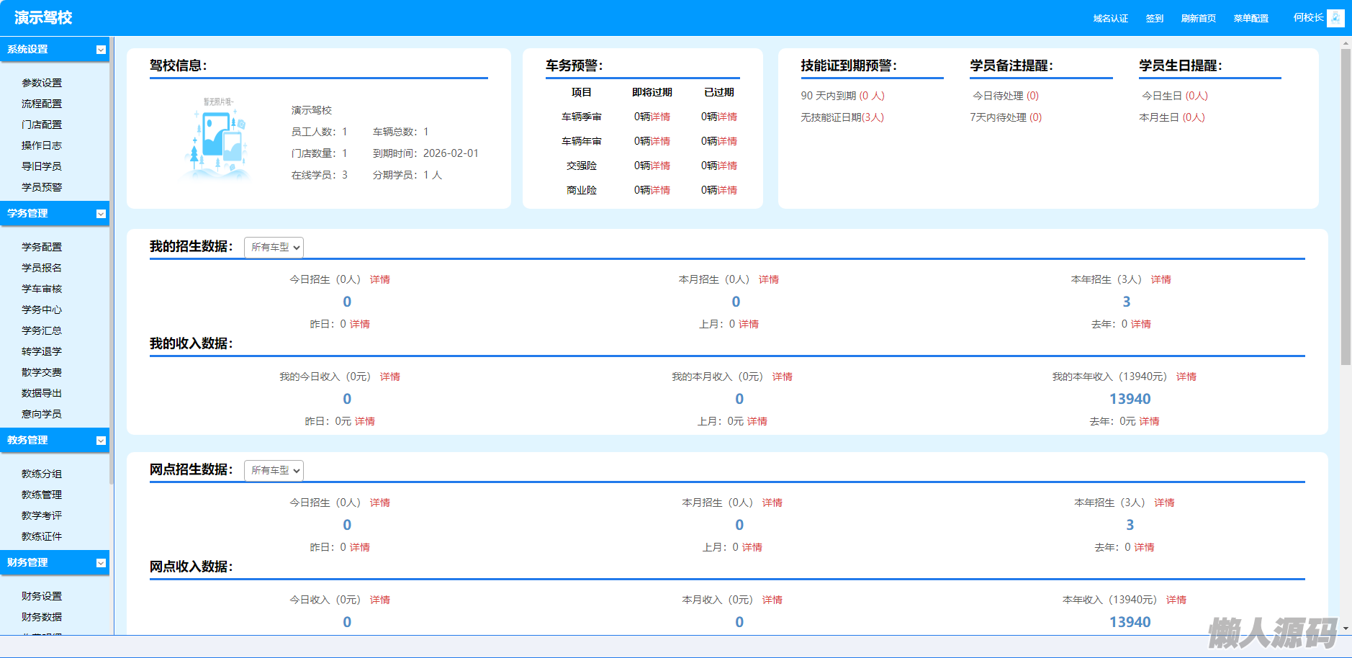This screenshot has height=658, width=1352.
Task: Open 参数设置 in the sidebar
Action: 42,84
